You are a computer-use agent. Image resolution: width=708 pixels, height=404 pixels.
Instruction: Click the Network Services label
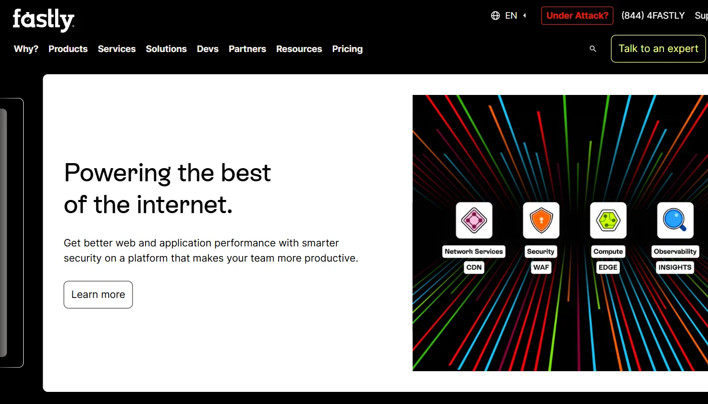click(x=474, y=251)
